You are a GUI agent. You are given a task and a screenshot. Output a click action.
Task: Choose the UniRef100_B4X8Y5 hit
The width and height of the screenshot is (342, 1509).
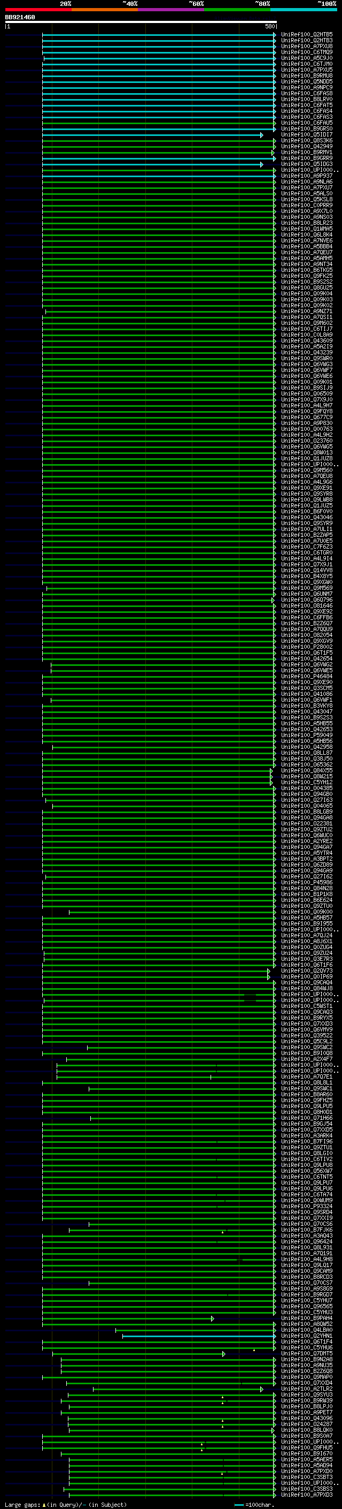307,577
